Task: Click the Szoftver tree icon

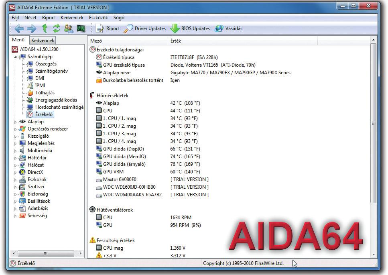Action: pyautogui.click(x=22, y=187)
